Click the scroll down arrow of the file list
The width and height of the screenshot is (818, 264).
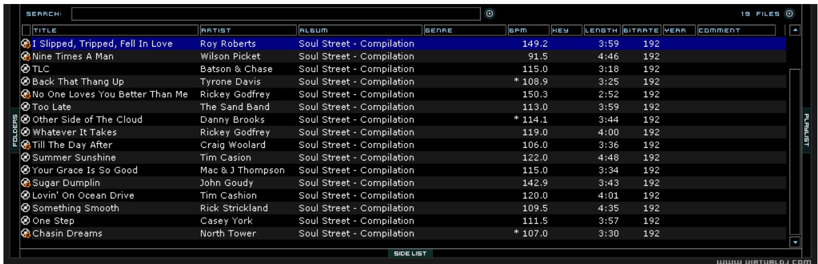(x=796, y=243)
